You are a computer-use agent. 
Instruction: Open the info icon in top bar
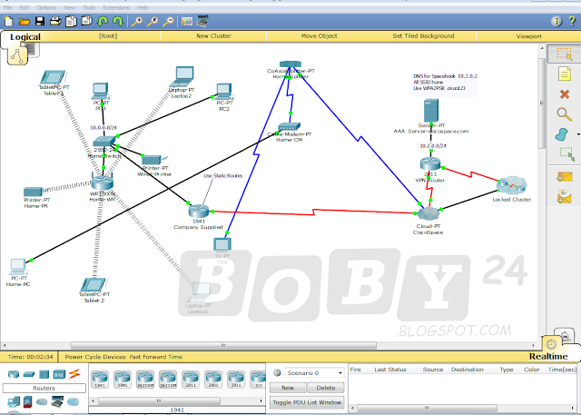556,21
